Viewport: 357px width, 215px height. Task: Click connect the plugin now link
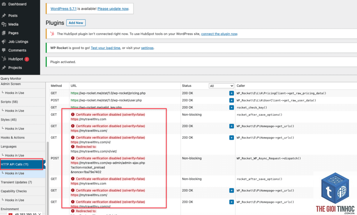point(219,34)
